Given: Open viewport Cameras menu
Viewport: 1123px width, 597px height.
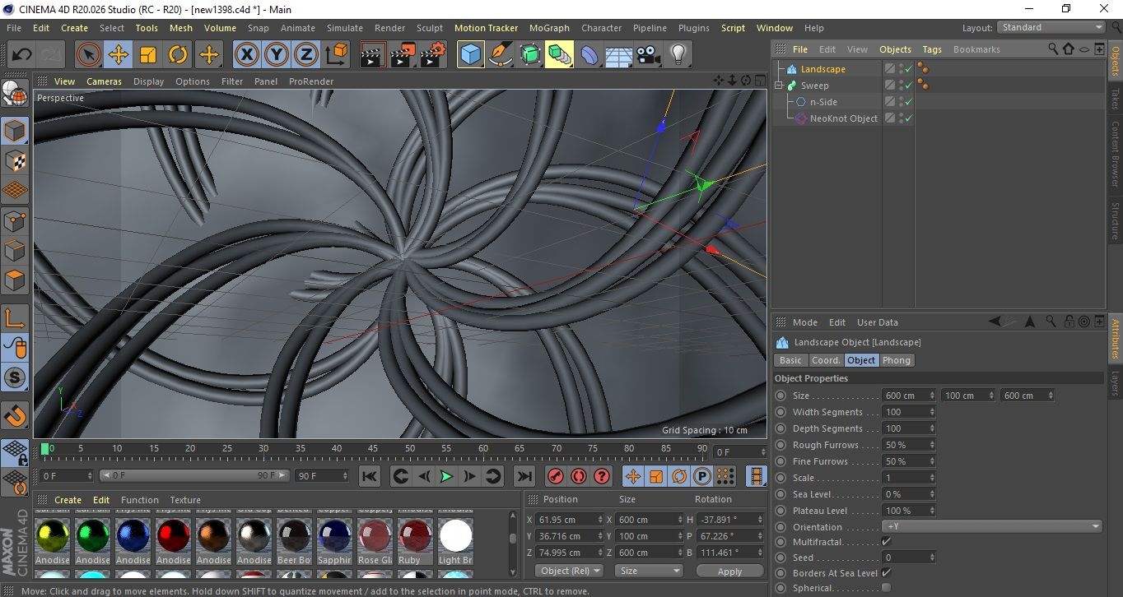Looking at the screenshot, I should coord(105,81).
